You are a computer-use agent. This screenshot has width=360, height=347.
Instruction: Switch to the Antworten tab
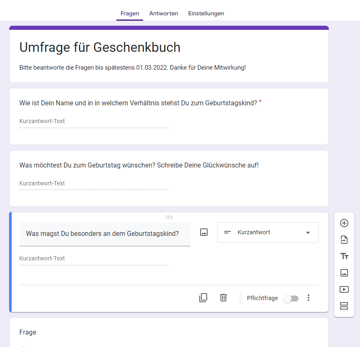pyautogui.click(x=164, y=14)
